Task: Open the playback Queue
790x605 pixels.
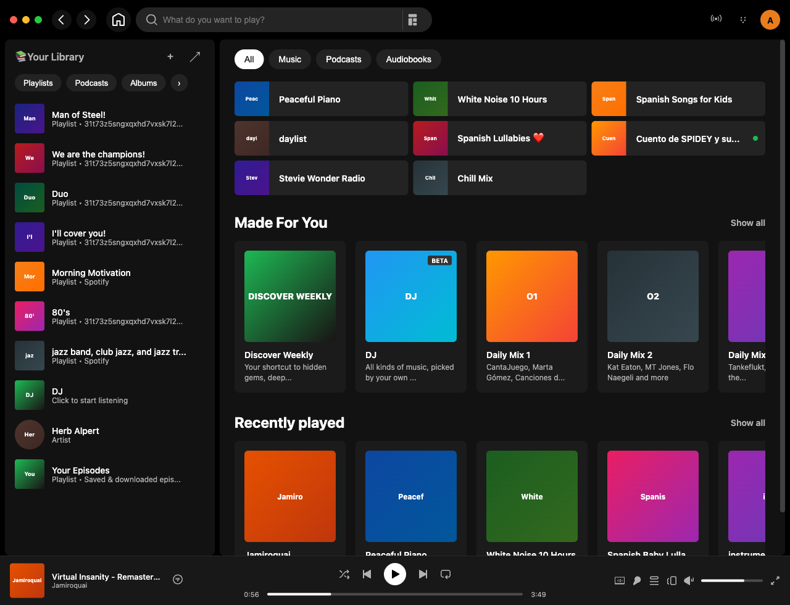Action: click(654, 580)
